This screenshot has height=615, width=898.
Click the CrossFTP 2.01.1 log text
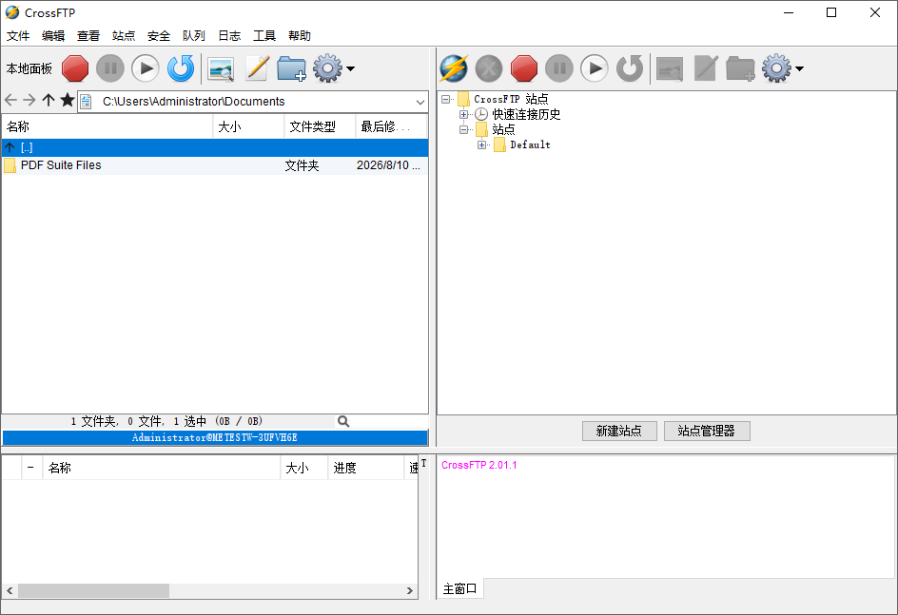click(x=478, y=465)
